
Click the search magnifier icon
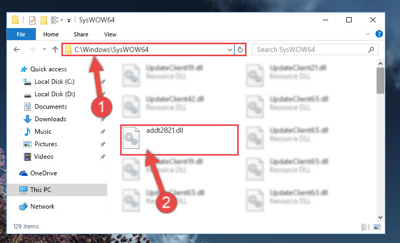[x=371, y=49]
